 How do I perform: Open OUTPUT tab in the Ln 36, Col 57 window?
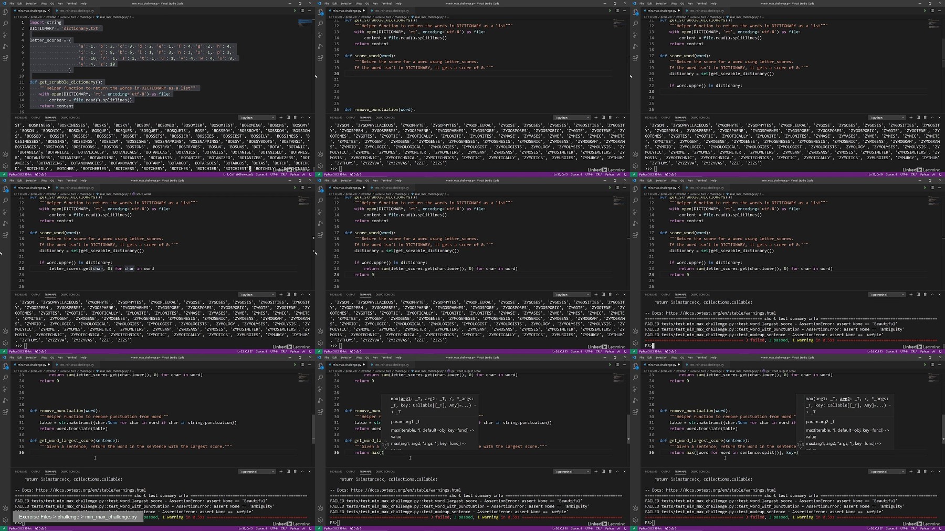coord(666,472)
